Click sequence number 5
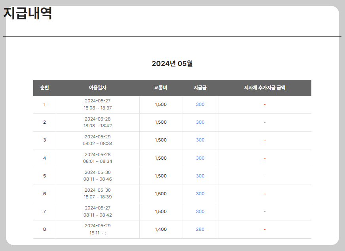The height and width of the screenshot is (251, 345). coord(44,176)
